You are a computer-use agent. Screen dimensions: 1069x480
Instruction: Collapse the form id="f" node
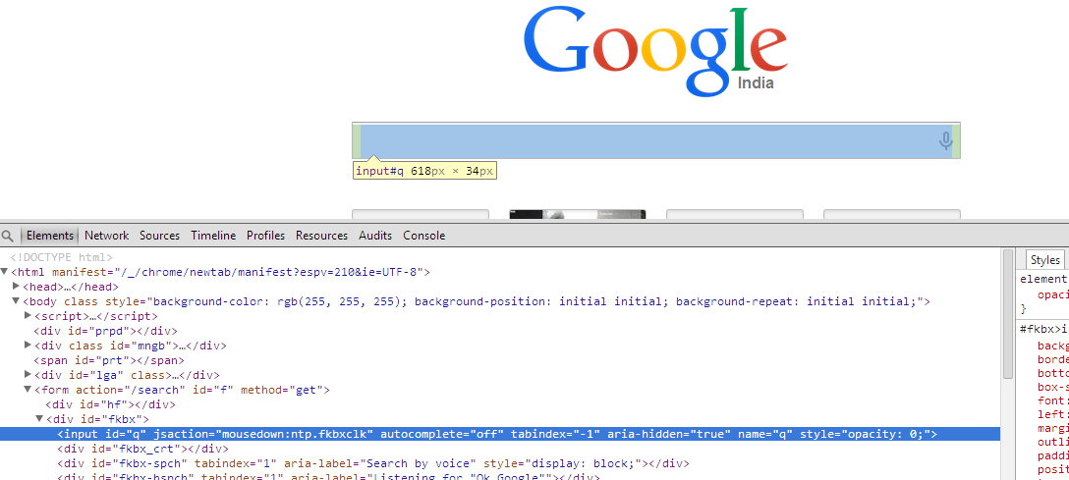(x=28, y=390)
